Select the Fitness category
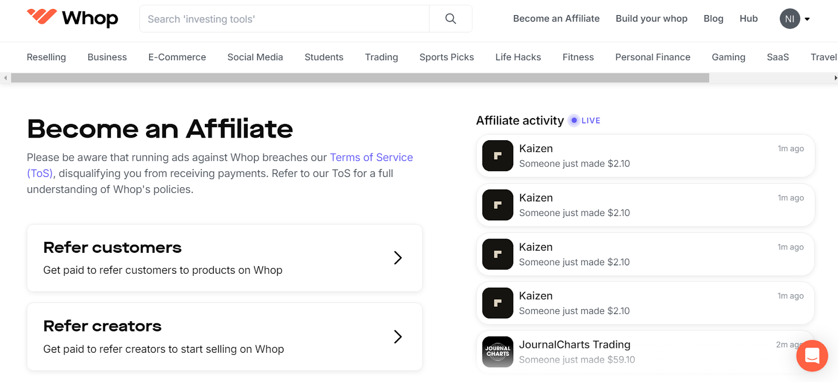This screenshot has height=382, width=838. point(578,57)
